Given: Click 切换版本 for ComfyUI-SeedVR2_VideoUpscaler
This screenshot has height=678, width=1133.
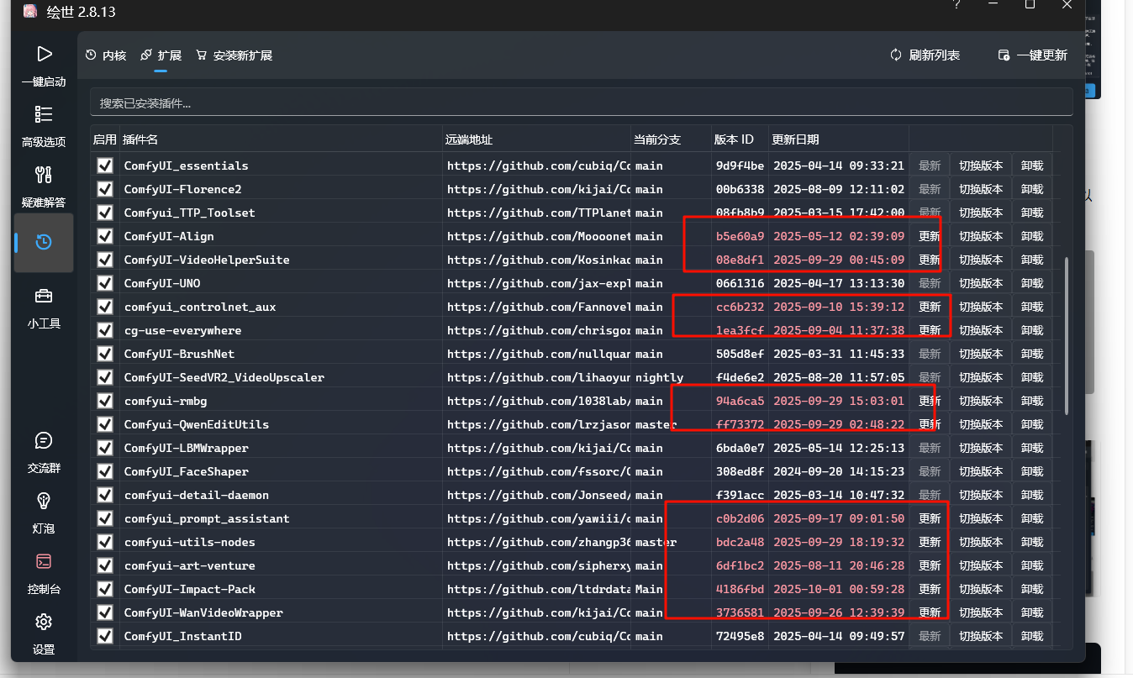Looking at the screenshot, I should click(x=981, y=377).
